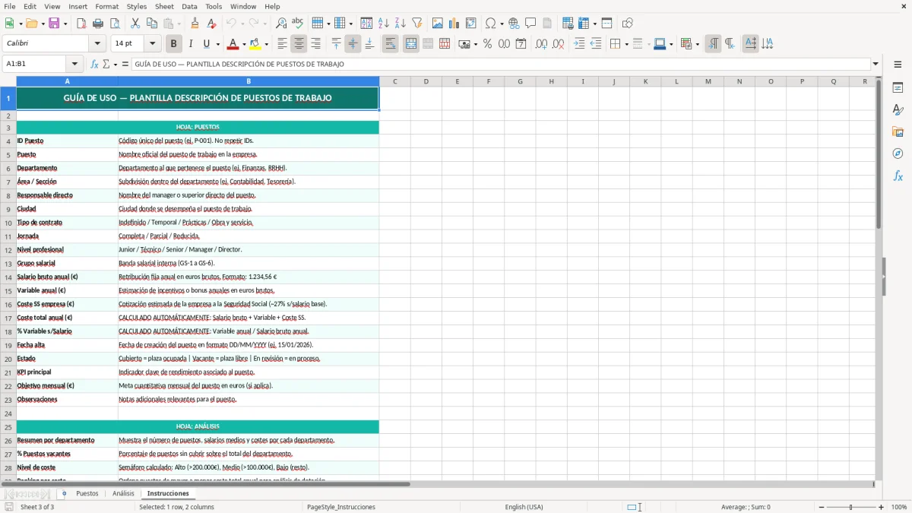912x513 pixels.
Task: Insert a hyperlink
Action: (x=515, y=24)
